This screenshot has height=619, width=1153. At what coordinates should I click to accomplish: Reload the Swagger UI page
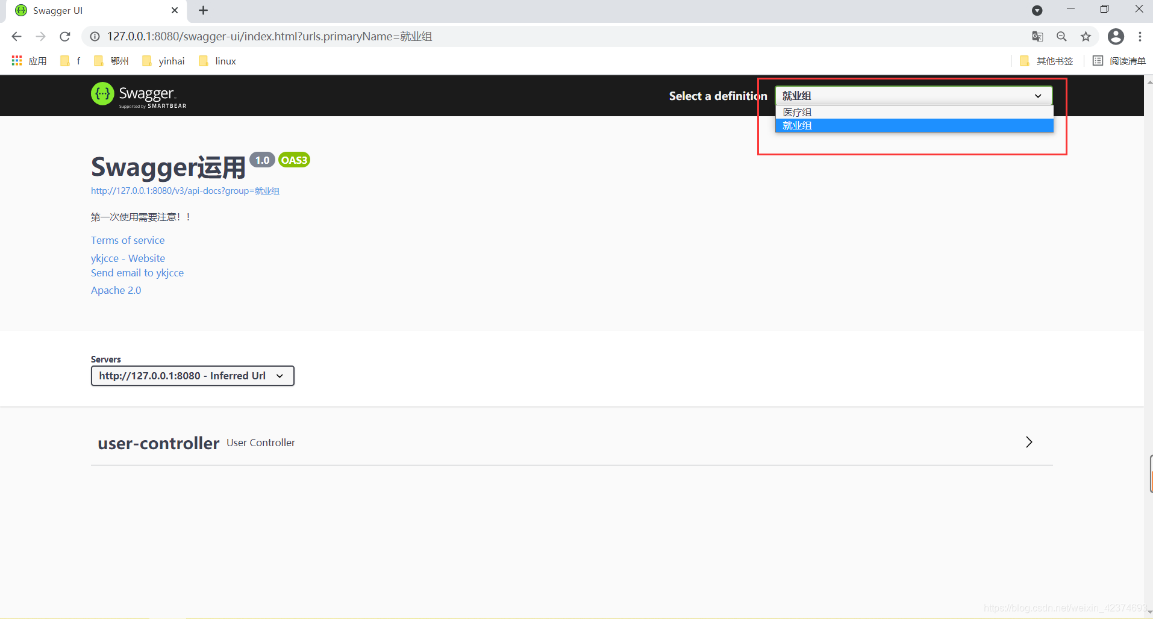click(65, 37)
